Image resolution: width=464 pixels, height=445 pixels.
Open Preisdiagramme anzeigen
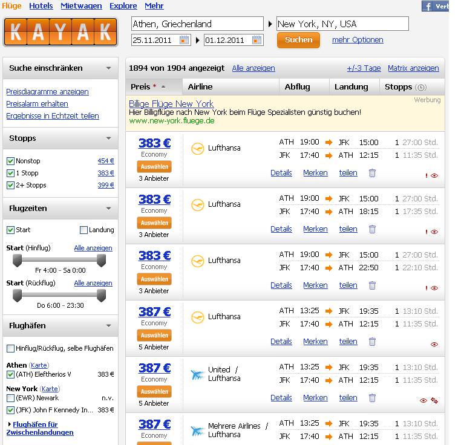pos(47,92)
